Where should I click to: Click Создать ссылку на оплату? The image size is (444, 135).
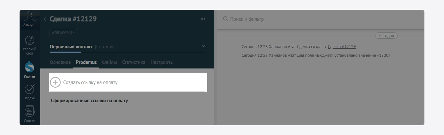coord(90,82)
